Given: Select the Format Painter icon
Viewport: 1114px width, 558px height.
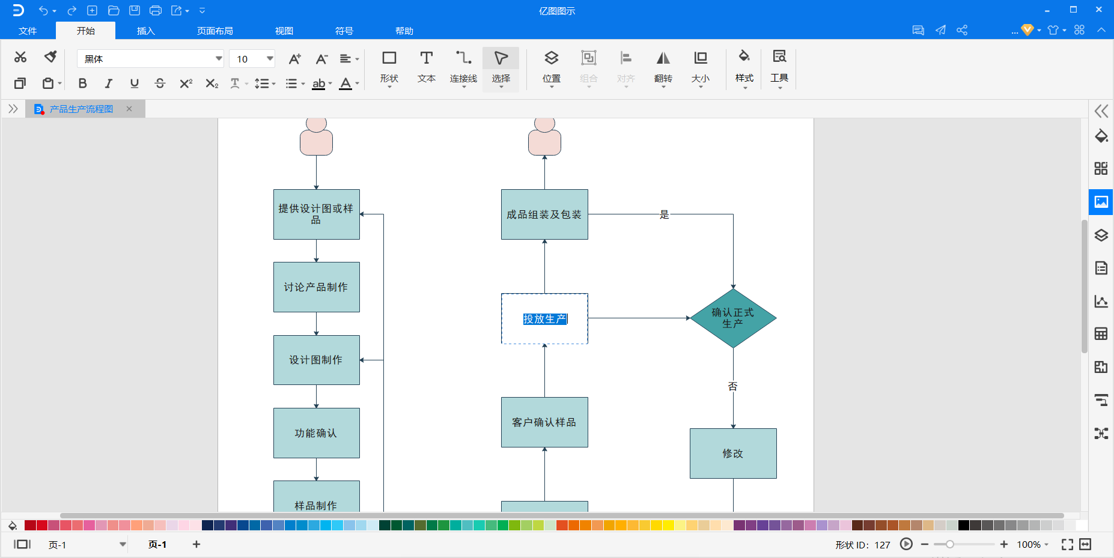Looking at the screenshot, I should tap(50, 57).
